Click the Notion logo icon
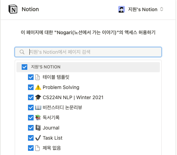Image resolution: width=177 pixels, height=155 pixels. (13, 9)
